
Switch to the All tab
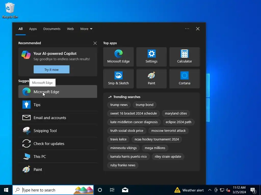(x=20, y=29)
